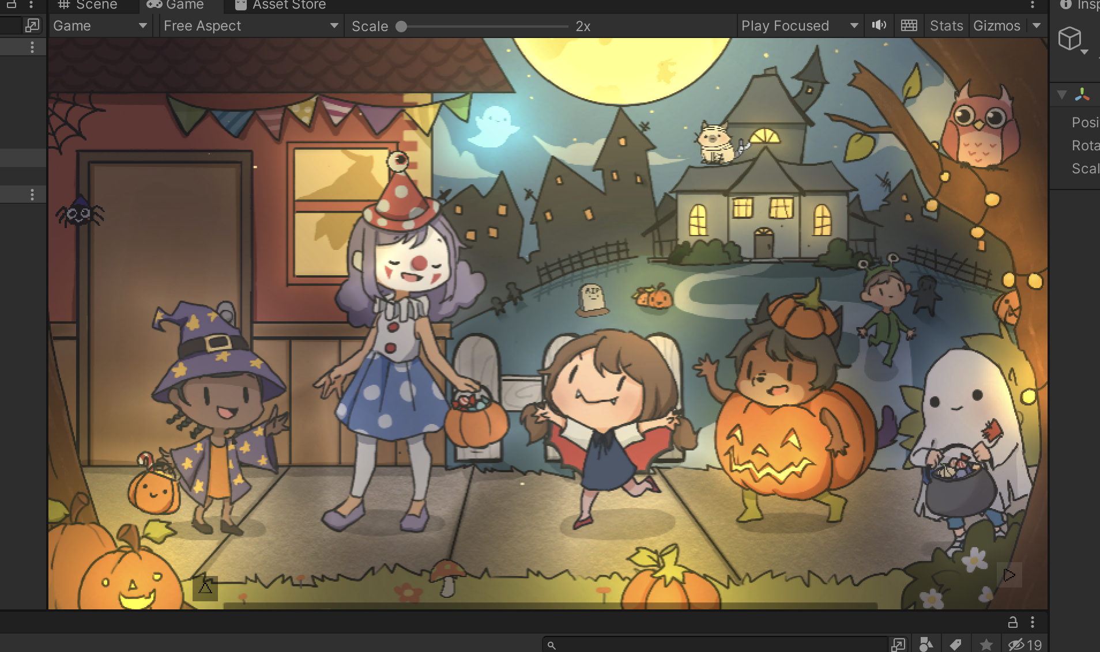Collapse the Transform component foldout triangle
Image resolution: width=1100 pixels, height=652 pixels.
[1062, 95]
